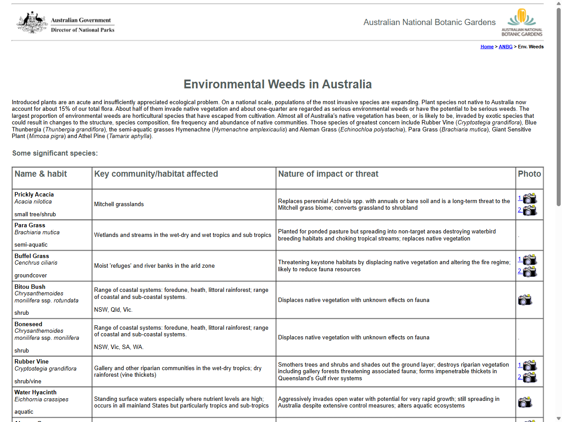Select link 1 for Prickly Acacia photos

[x=519, y=198]
